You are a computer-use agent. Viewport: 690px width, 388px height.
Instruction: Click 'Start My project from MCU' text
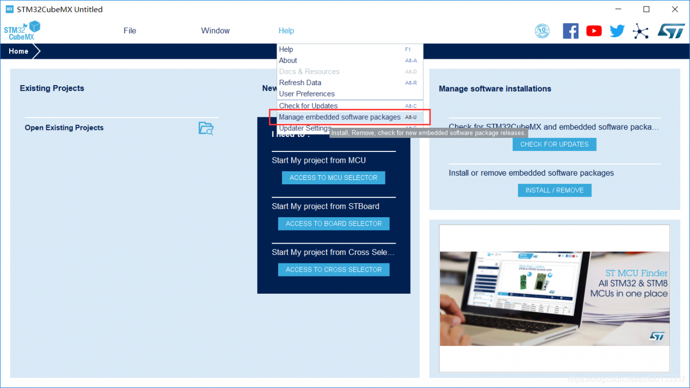pyautogui.click(x=319, y=161)
